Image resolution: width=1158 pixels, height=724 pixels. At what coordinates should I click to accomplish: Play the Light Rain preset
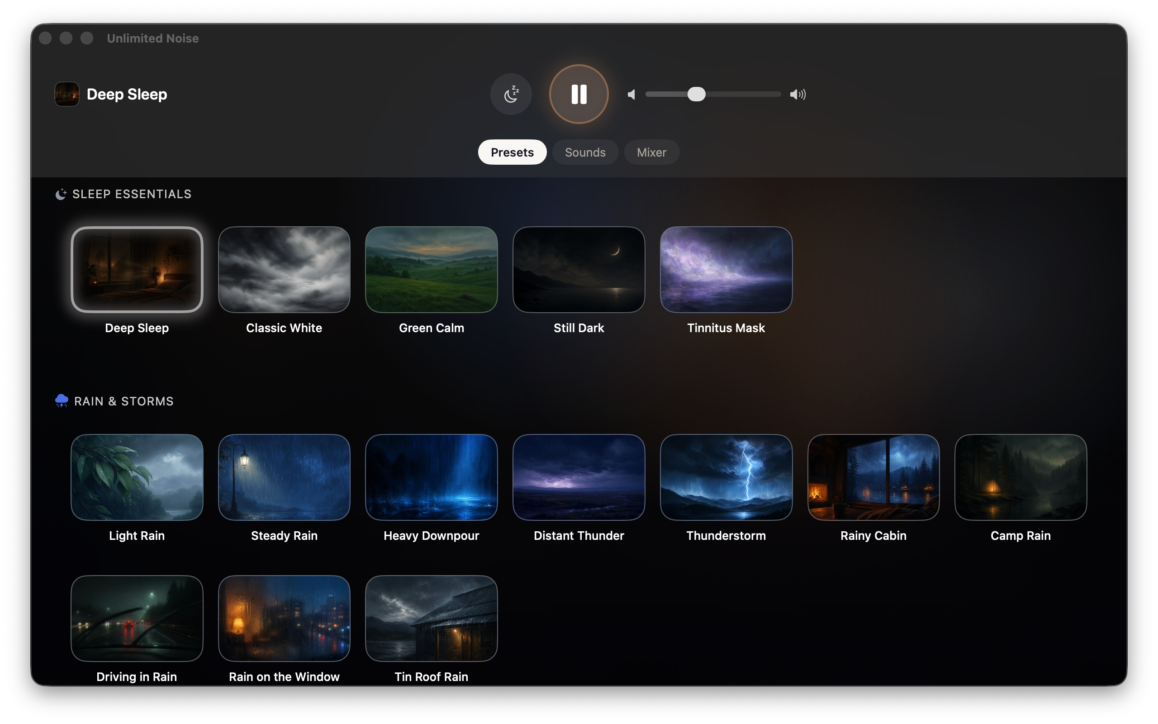pyautogui.click(x=137, y=477)
